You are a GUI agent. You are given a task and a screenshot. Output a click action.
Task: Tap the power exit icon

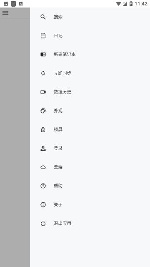(x=43, y=224)
